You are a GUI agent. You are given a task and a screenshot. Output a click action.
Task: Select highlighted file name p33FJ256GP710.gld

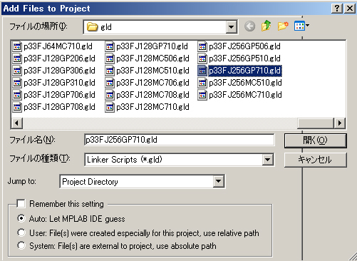(245, 71)
